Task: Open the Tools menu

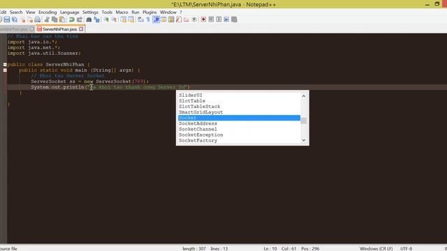Action: coord(107,13)
